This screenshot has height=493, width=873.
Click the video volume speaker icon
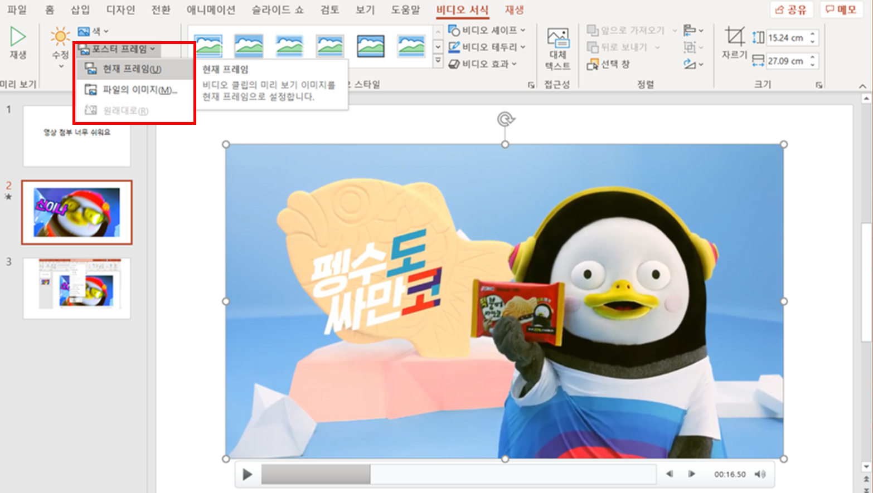(x=760, y=474)
